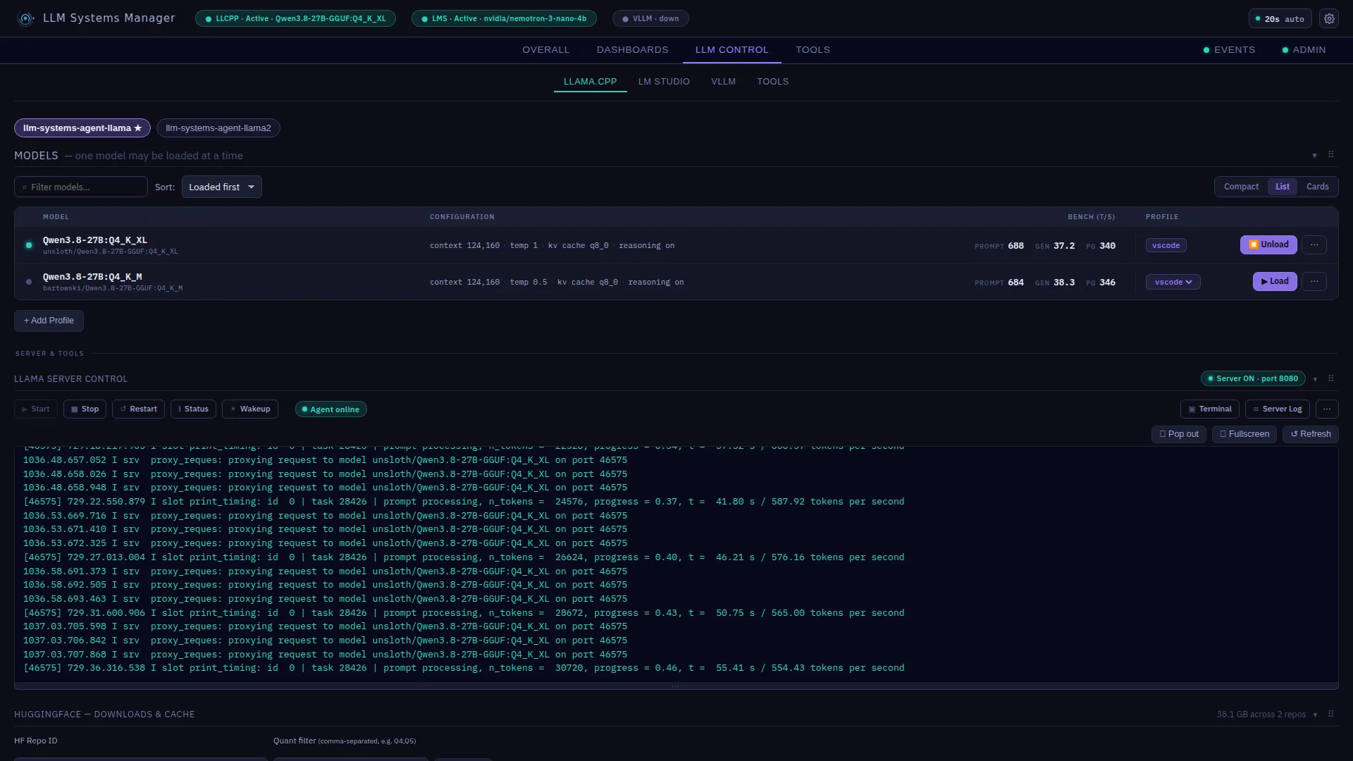Collapse the MODELS section
The width and height of the screenshot is (1353, 761).
coord(1314,155)
